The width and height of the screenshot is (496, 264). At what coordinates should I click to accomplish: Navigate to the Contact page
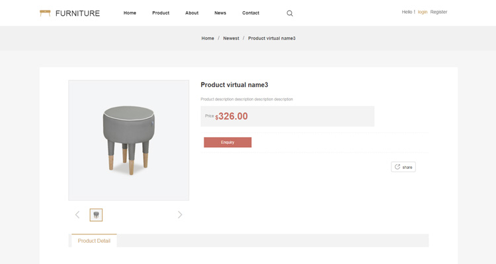(x=251, y=13)
